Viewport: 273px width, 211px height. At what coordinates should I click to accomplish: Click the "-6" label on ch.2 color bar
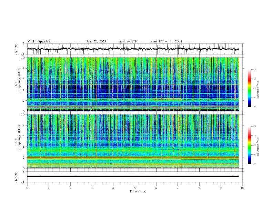click(254, 154)
